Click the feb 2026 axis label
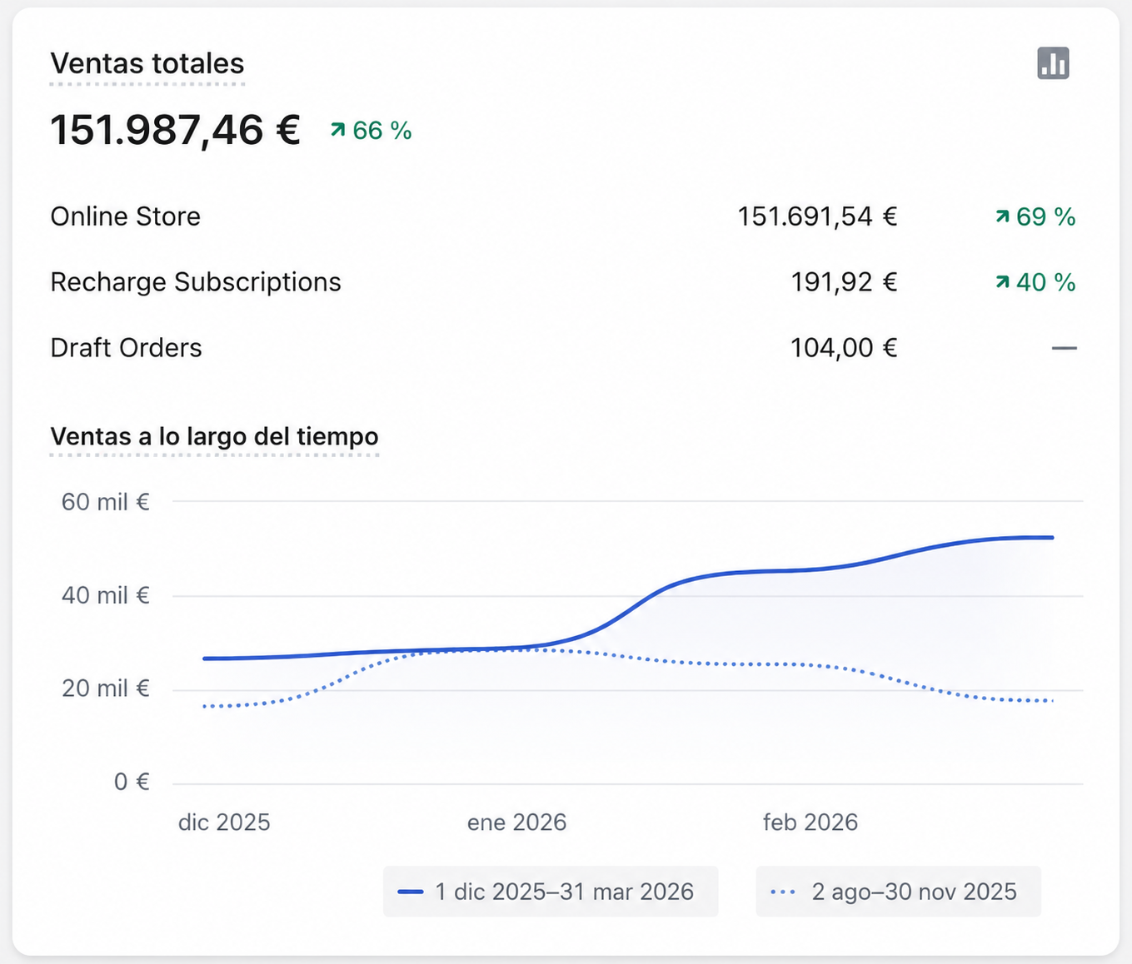Viewport: 1132px width, 964px height. [810, 822]
